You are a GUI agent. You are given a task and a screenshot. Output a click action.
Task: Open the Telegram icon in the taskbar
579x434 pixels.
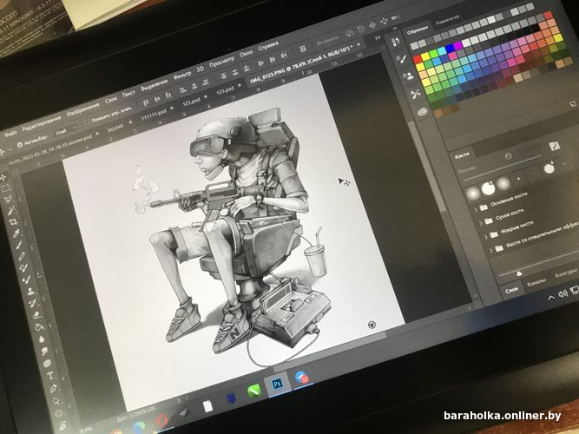point(302,378)
